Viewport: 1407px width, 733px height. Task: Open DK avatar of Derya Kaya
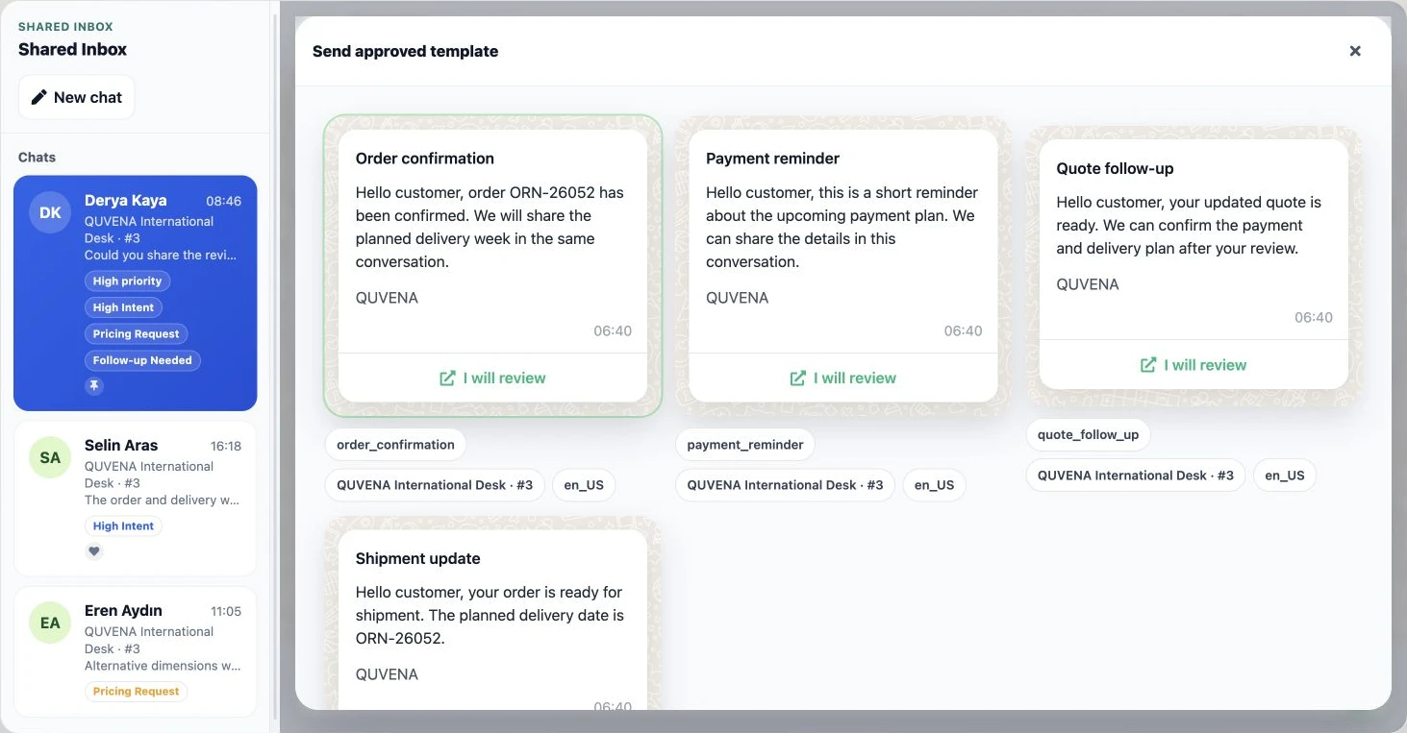[50, 212]
